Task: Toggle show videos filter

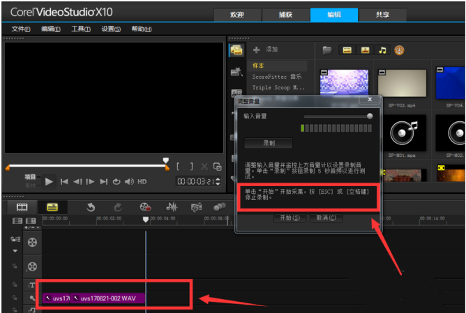Action: [347, 50]
